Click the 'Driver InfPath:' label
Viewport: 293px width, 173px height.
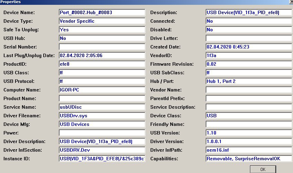[x=166, y=150]
